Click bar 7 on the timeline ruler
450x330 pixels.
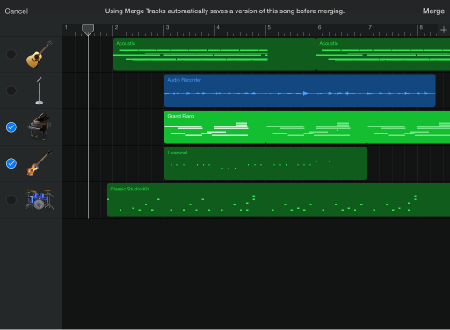[370, 27]
